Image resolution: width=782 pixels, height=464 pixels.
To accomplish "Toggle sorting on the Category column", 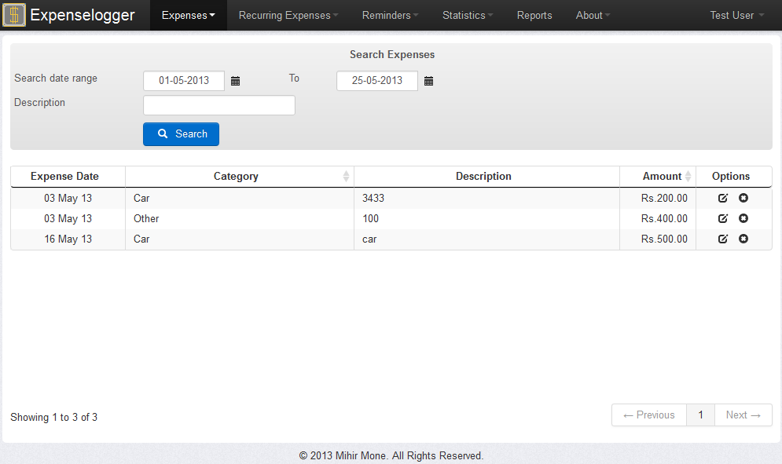I will 236,176.
